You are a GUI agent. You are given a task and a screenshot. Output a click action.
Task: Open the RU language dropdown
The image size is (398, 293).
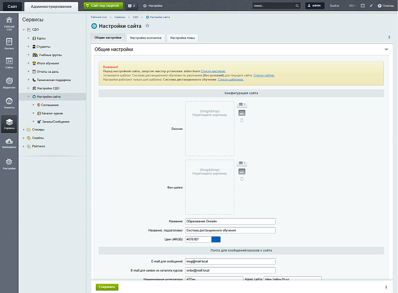pyautogui.click(x=352, y=5)
